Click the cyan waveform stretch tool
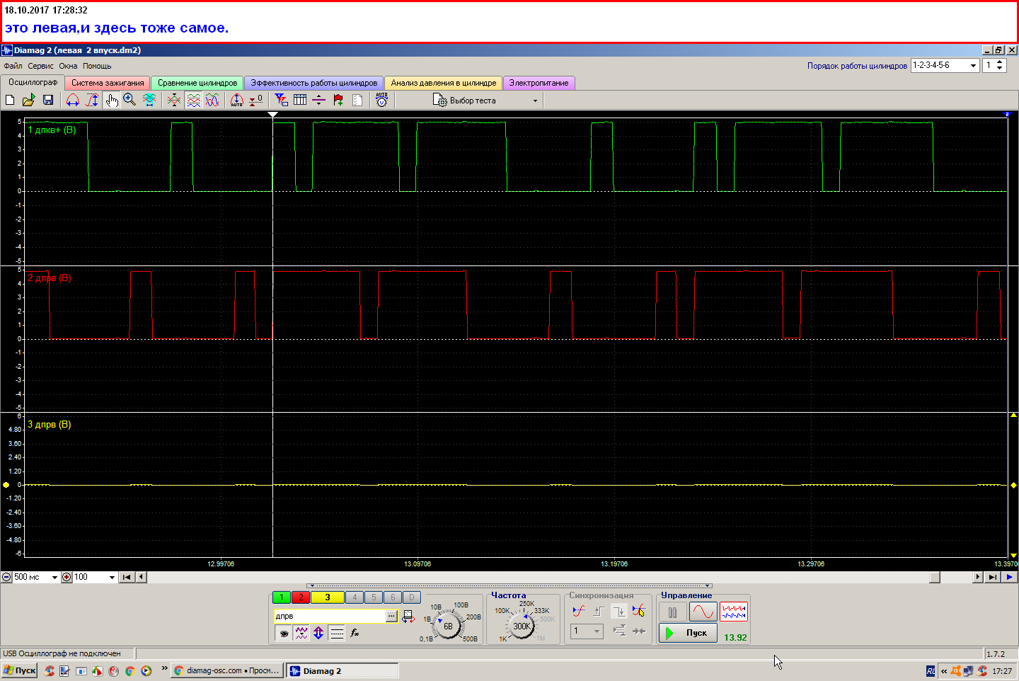 click(149, 101)
